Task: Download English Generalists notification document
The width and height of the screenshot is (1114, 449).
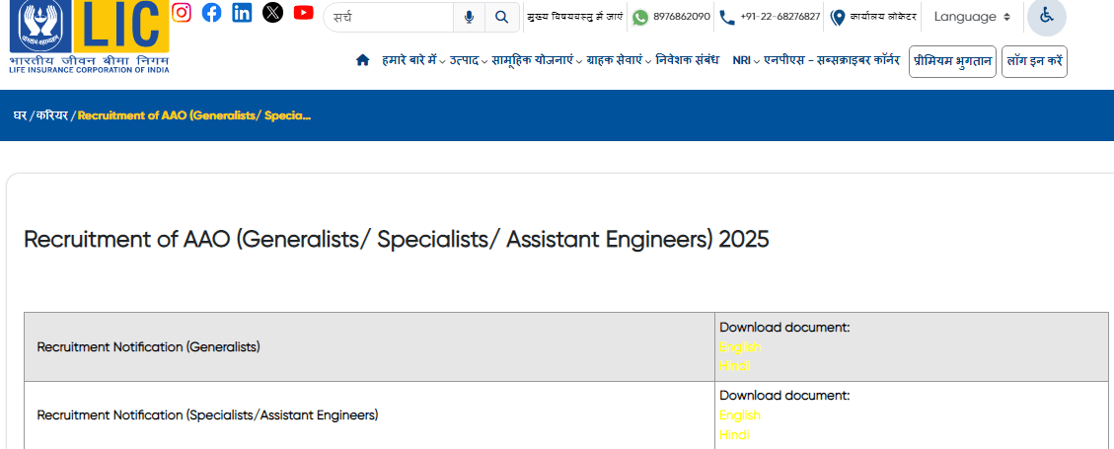Action: coord(740,347)
